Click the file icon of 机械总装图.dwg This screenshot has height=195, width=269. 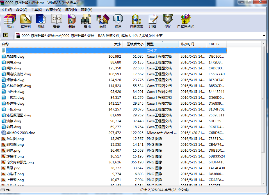pos(3,86)
